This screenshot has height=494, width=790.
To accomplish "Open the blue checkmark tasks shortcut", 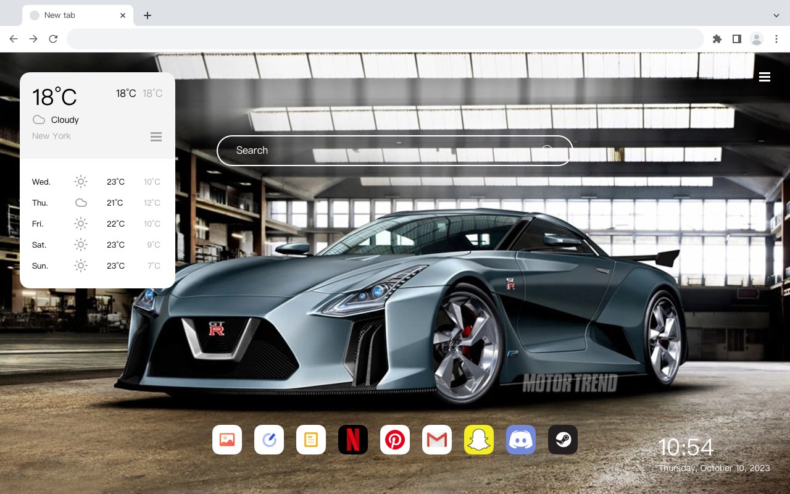I will (269, 440).
